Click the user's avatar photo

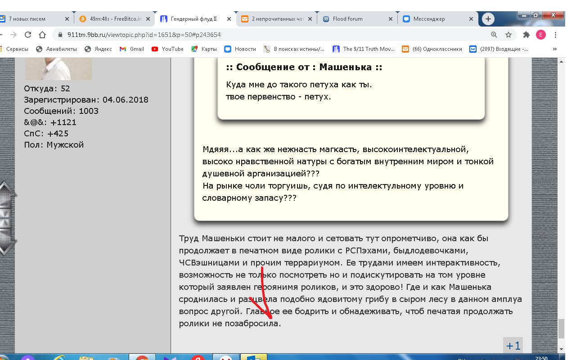[x=58, y=69]
